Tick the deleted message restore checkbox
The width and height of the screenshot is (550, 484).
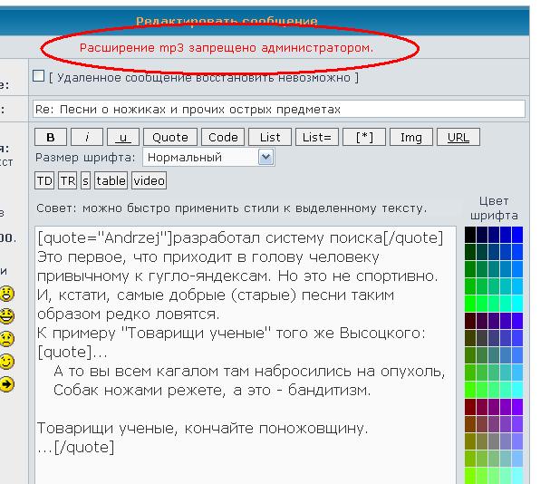click(39, 76)
